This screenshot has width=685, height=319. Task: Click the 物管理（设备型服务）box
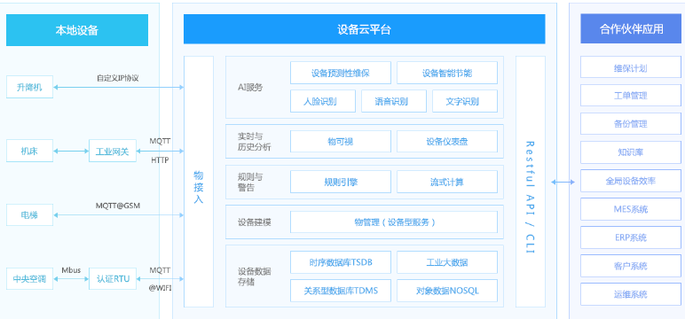(x=394, y=222)
